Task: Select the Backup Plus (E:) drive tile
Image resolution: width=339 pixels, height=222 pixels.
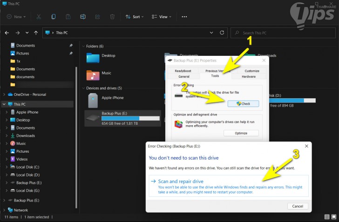Action: pyautogui.click(x=122, y=118)
